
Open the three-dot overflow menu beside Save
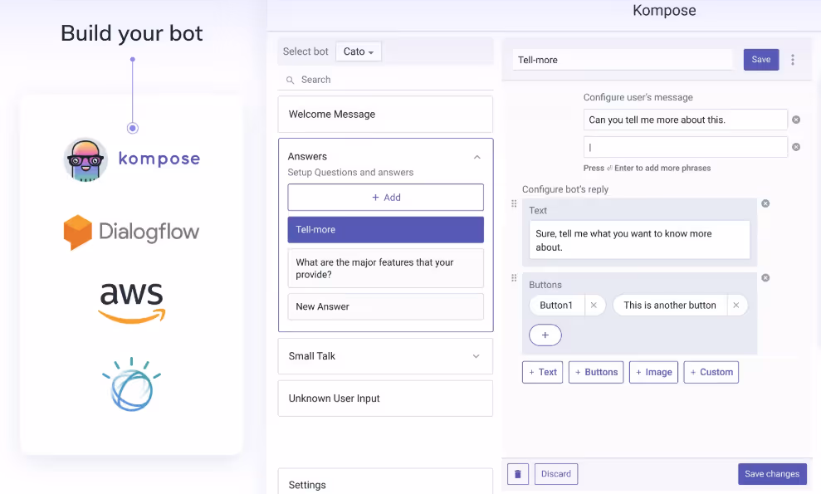pyautogui.click(x=794, y=59)
